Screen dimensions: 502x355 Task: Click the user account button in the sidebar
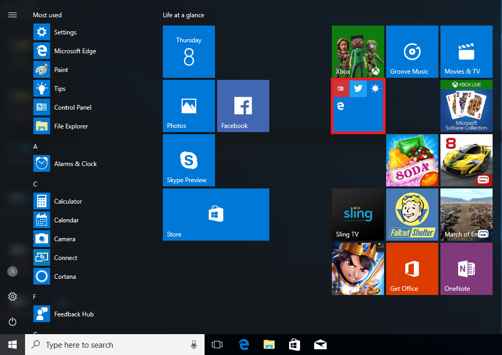tap(13, 271)
